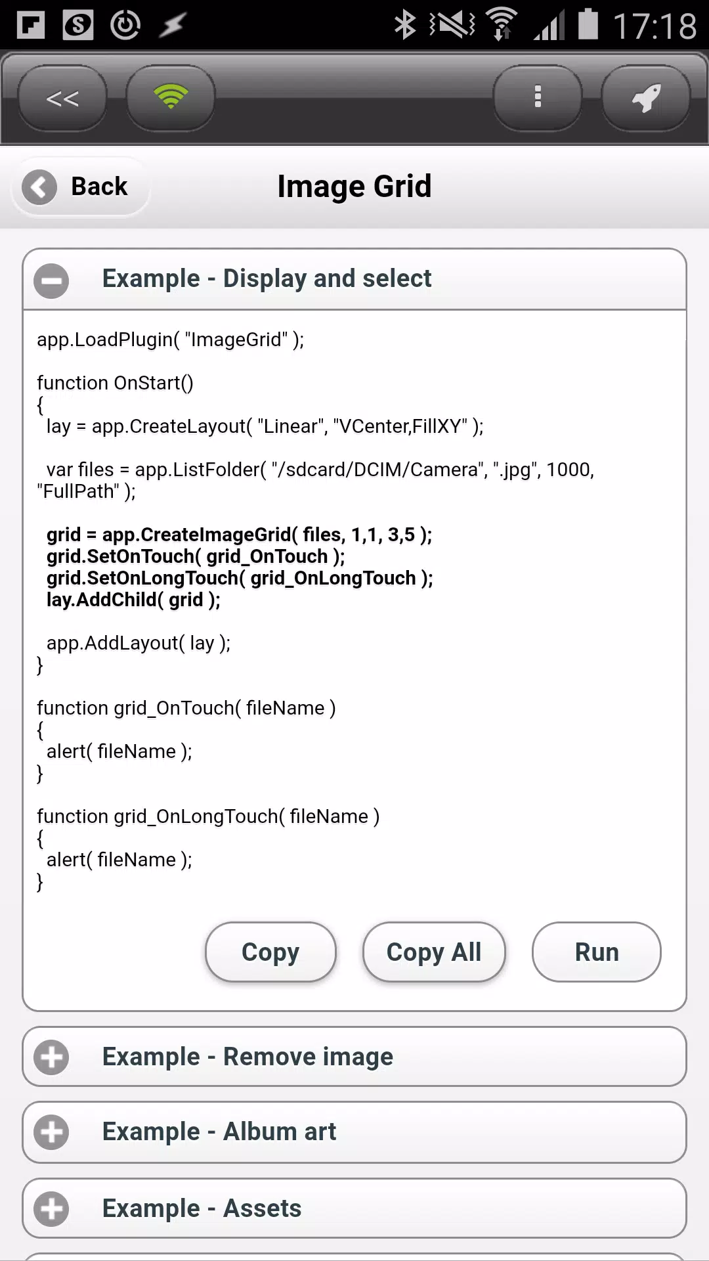Expand the Album art example

(354, 1132)
